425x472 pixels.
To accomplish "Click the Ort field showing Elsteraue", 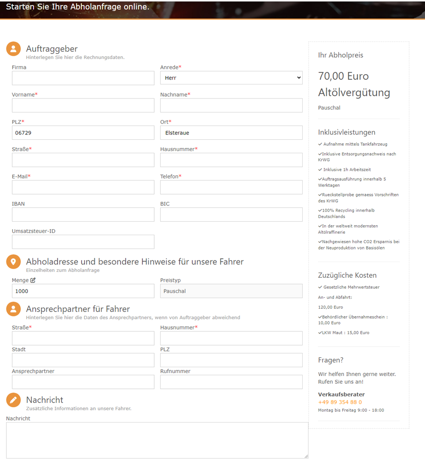I will tap(231, 133).
